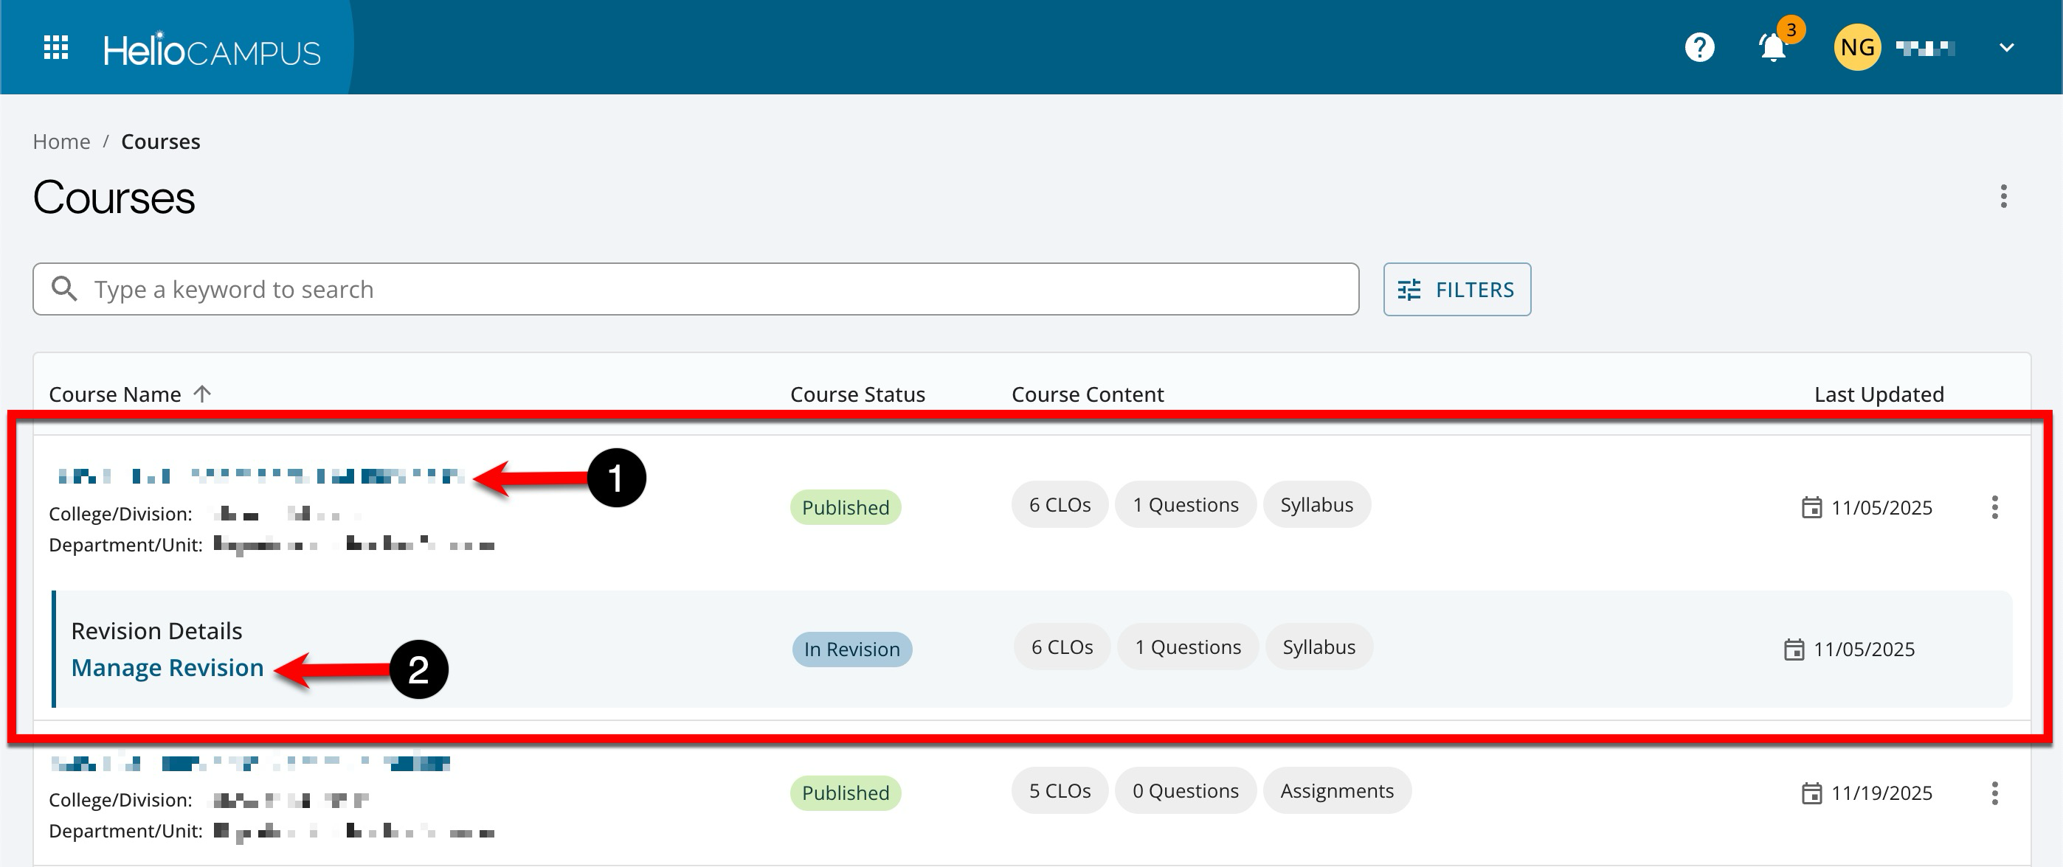Click the Syllabus chip in revision row
The height and width of the screenshot is (867, 2063).
(1319, 647)
